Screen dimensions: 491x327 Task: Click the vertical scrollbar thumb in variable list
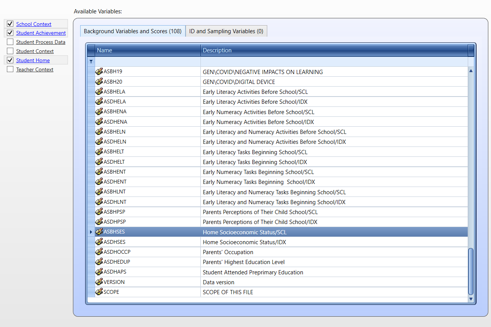point(471,271)
